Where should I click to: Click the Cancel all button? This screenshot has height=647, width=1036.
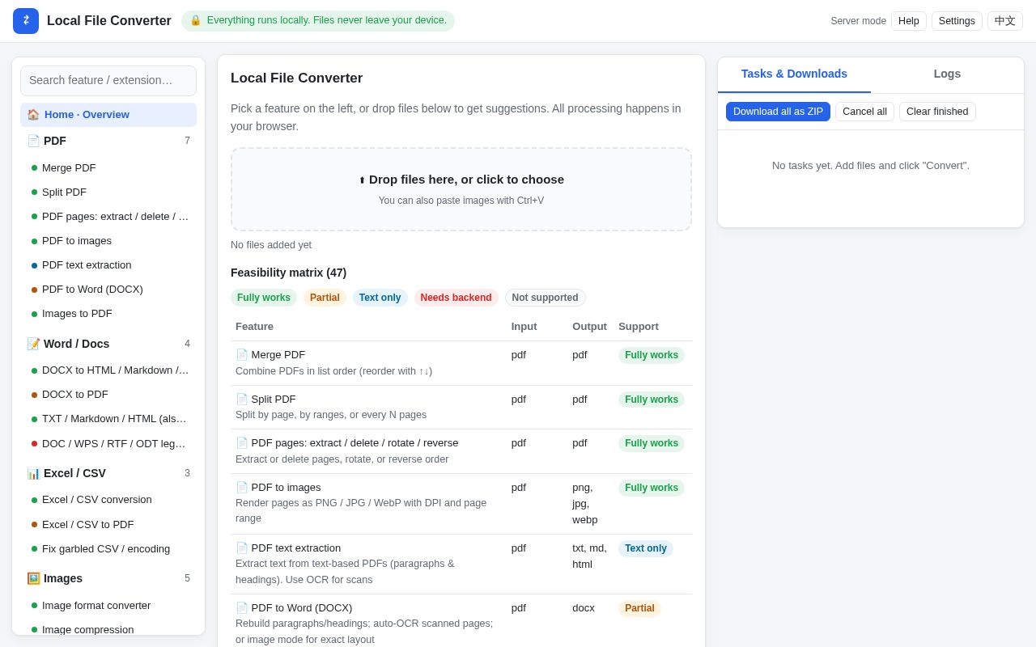pyautogui.click(x=864, y=112)
